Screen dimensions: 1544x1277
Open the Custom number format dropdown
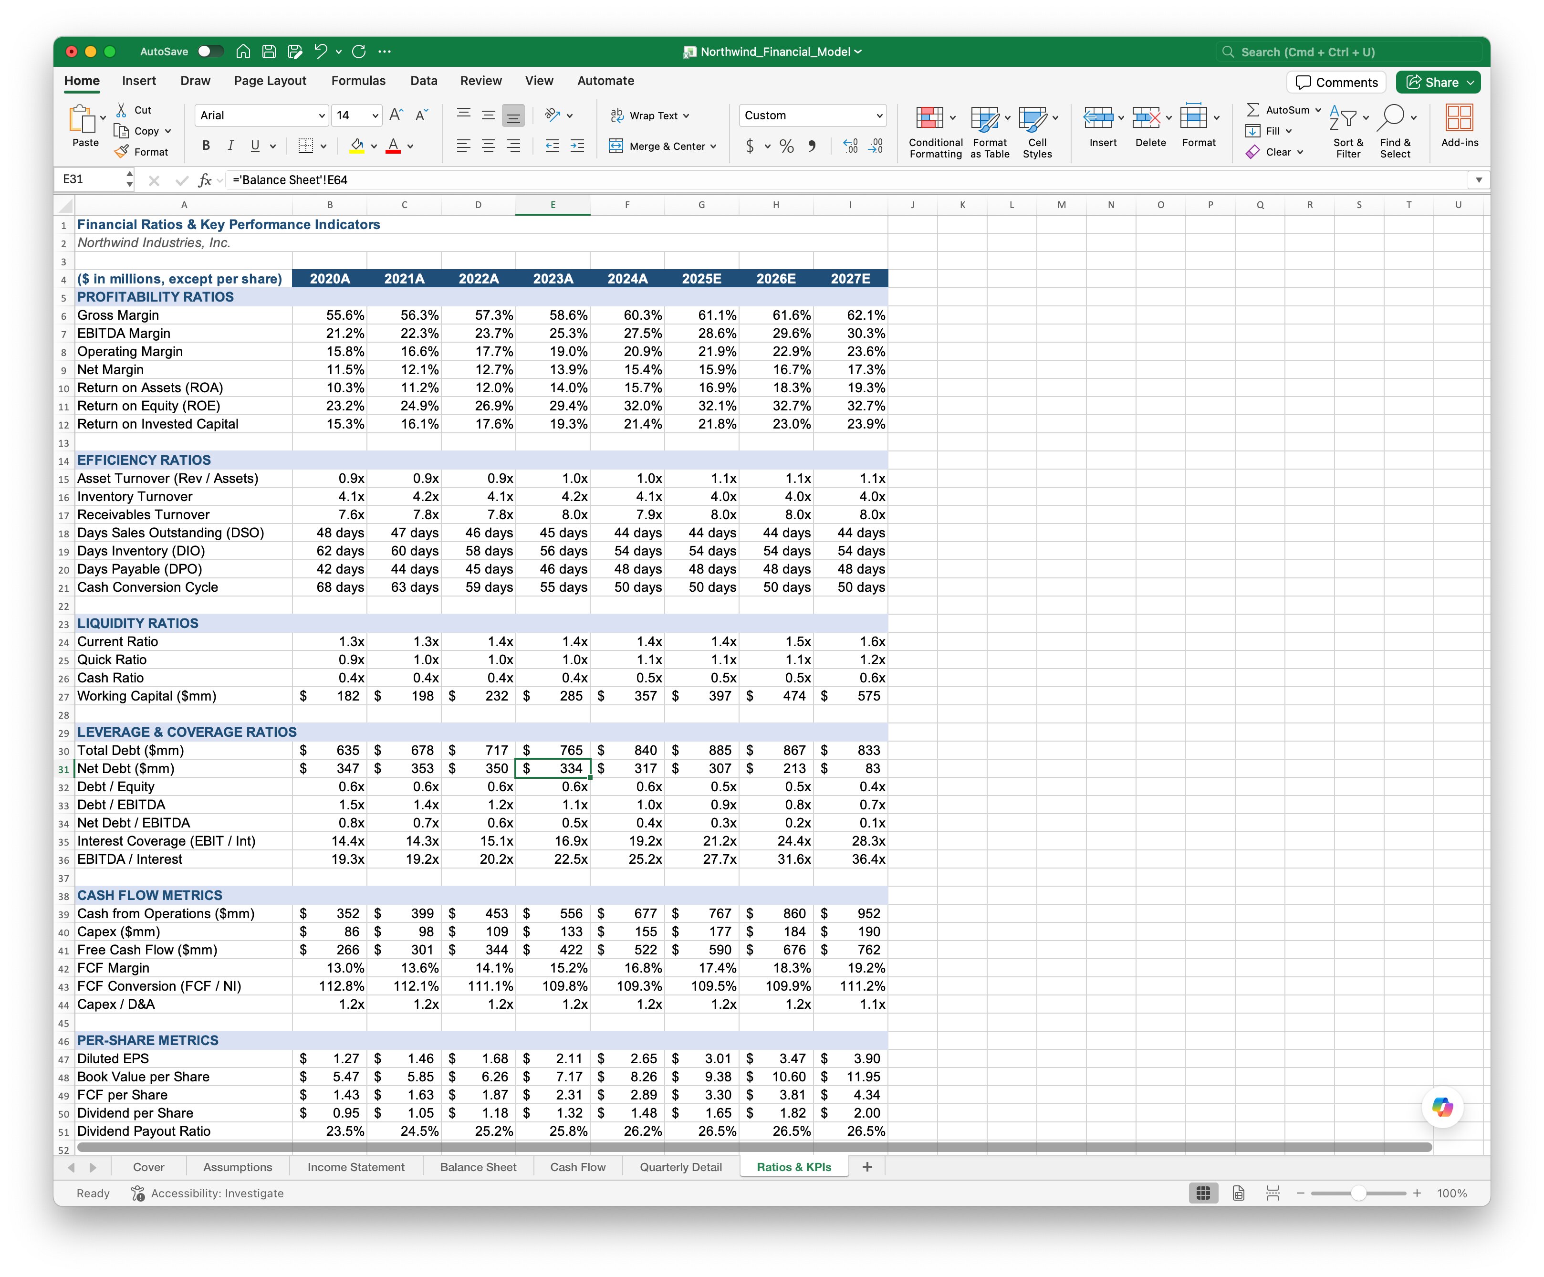(879, 115)
